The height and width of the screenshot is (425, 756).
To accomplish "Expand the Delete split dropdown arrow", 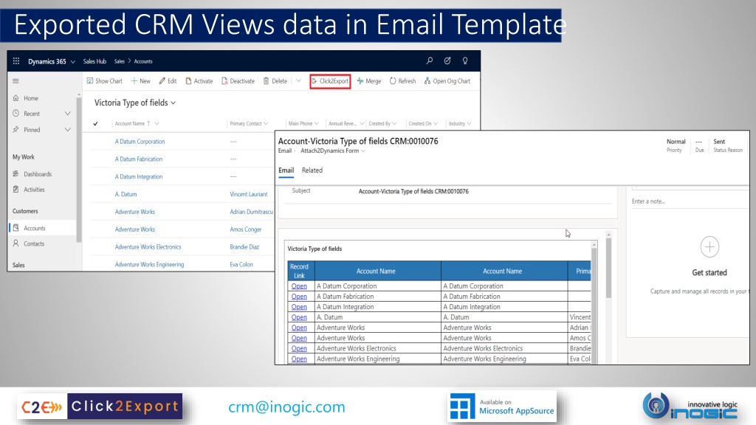I will pyautogui.click(x=298, y=81).
